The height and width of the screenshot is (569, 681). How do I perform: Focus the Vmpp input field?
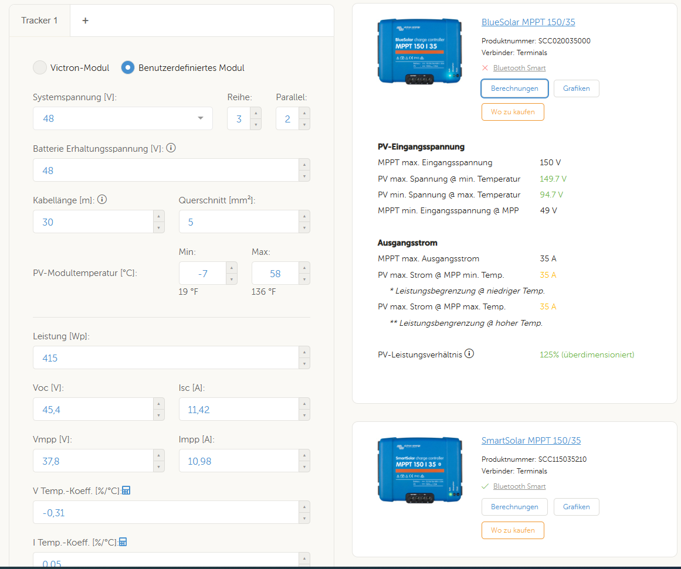[93, 461]
